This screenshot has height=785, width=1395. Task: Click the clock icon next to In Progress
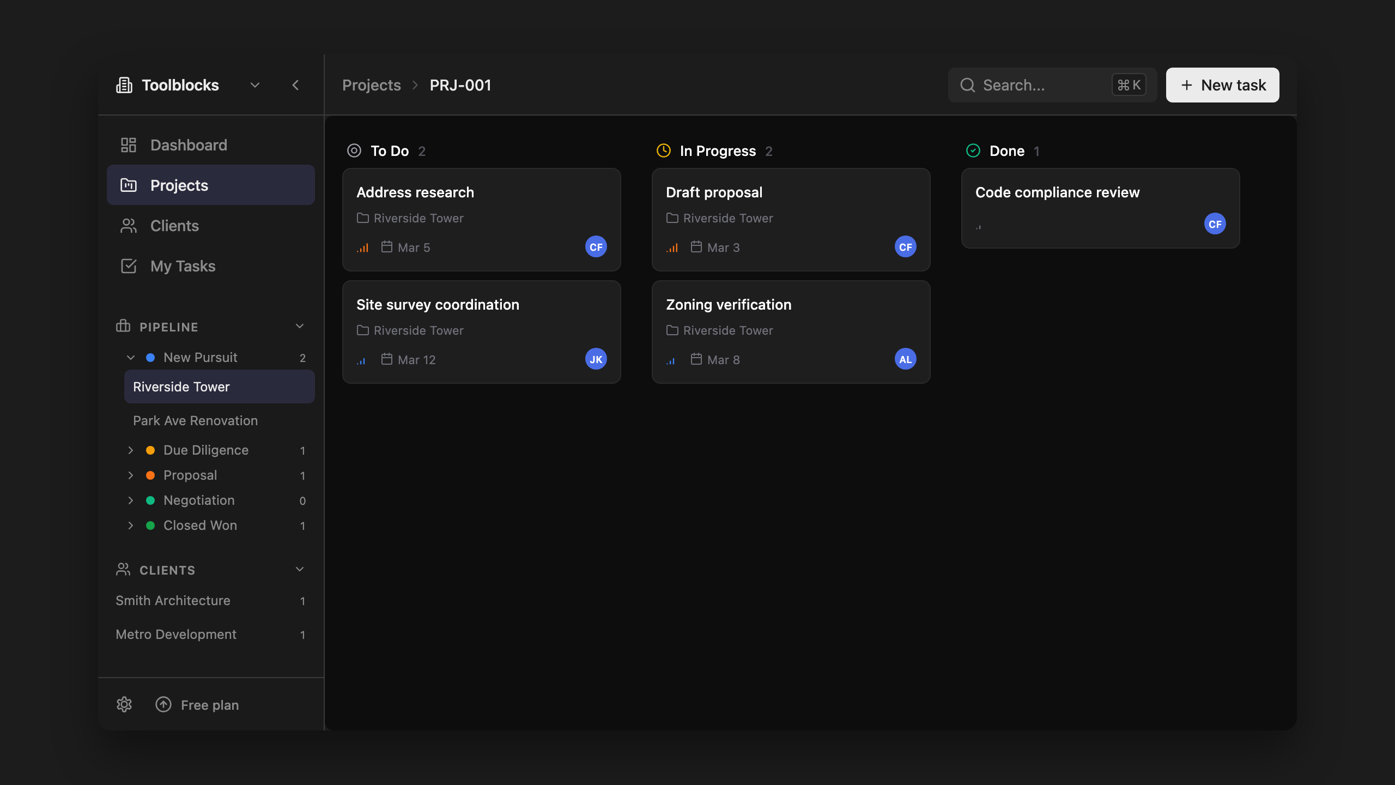click(663, 150)
